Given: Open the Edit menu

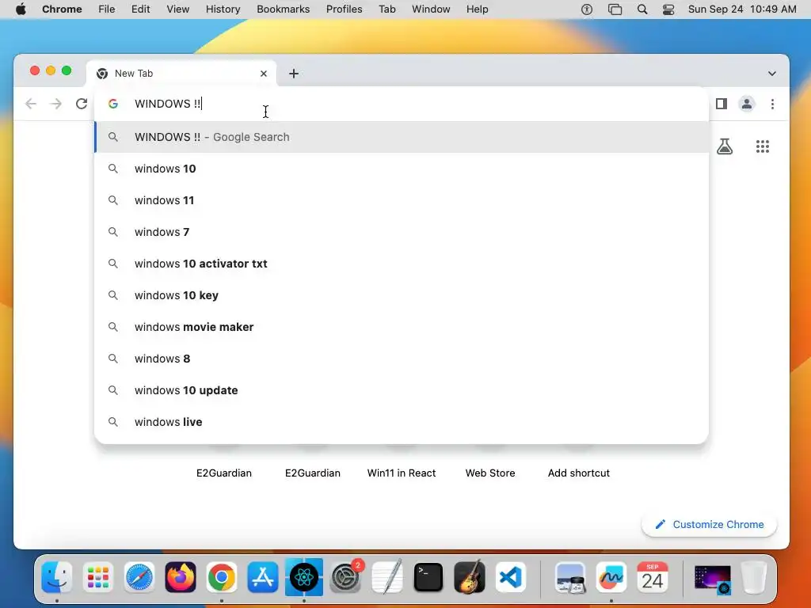Looking at the screenshot, I should click(140, 9).
